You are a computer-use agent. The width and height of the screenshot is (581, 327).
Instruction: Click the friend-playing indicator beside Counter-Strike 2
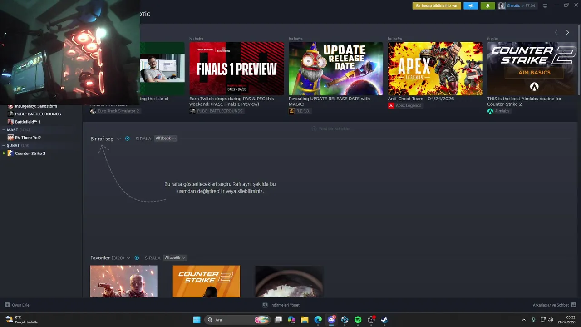pos(4,154)
